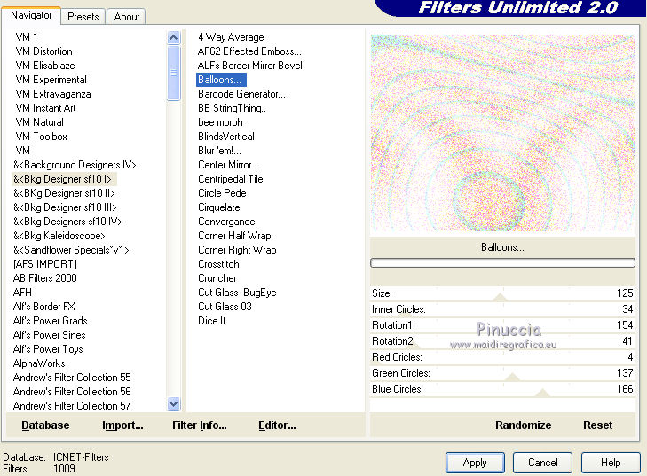Select &<Bkg Kaleidoscope> category
The width and height of the screenshot is (647, 476).
pyautogui.click(x=59, y=236)
